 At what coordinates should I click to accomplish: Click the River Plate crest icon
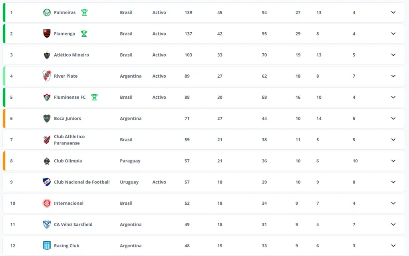pos(47,76)
